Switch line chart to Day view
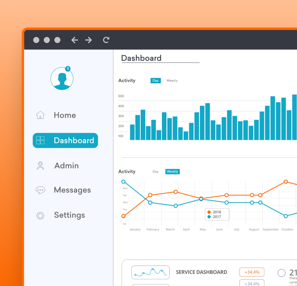Screen dimensions: 297x286 click(x=155, y=172)
